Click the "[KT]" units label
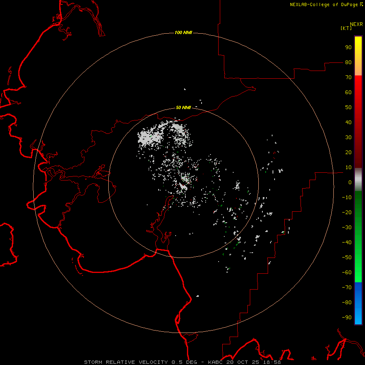The height and width of the screenshot is (365, 365). 346,28
